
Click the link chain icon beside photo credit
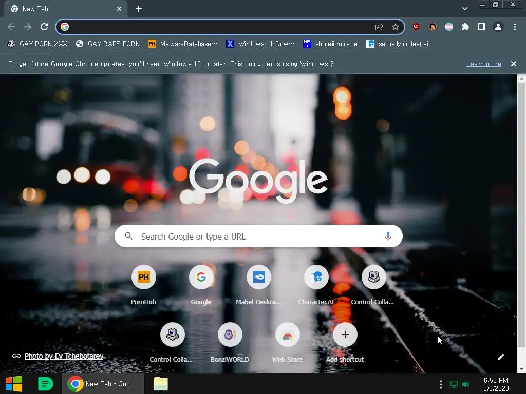click(16, 356)
